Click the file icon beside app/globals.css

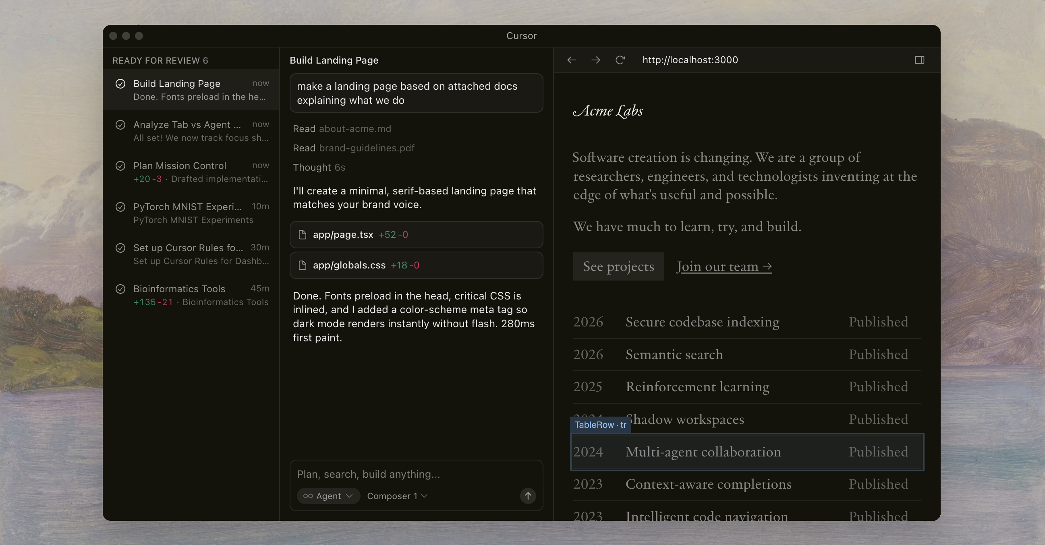302,265
